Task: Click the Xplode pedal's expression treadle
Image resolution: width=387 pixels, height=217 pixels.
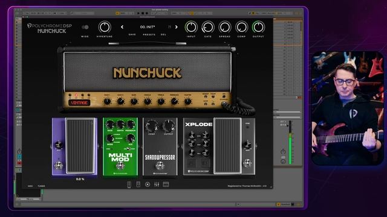Action: tap(227, 146)
